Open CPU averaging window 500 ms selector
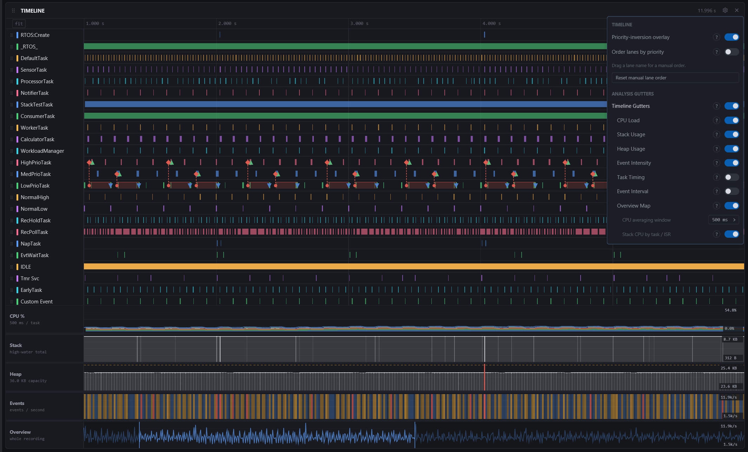Image resolution: width=748 pixels, height=452 pixels. [x=724, y=220]
